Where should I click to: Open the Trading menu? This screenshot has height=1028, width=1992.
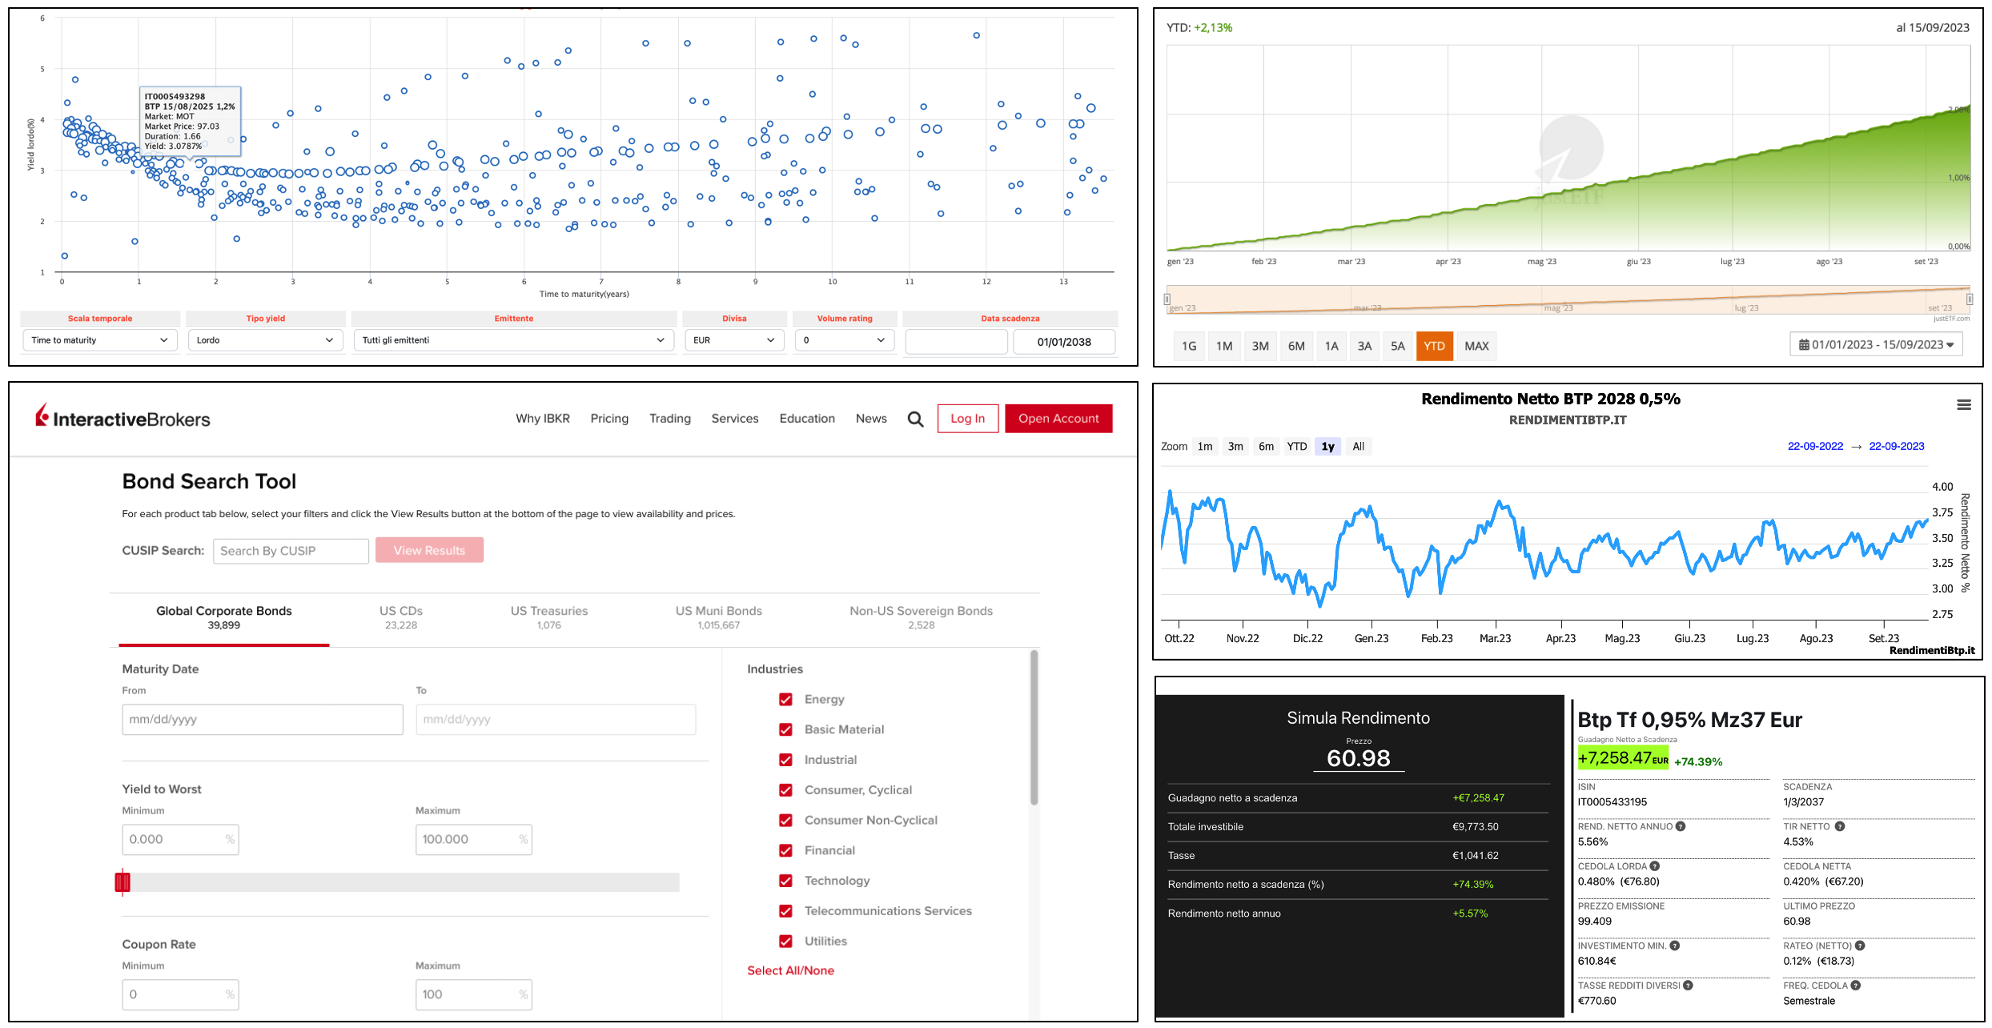click(x=670, y=419)
